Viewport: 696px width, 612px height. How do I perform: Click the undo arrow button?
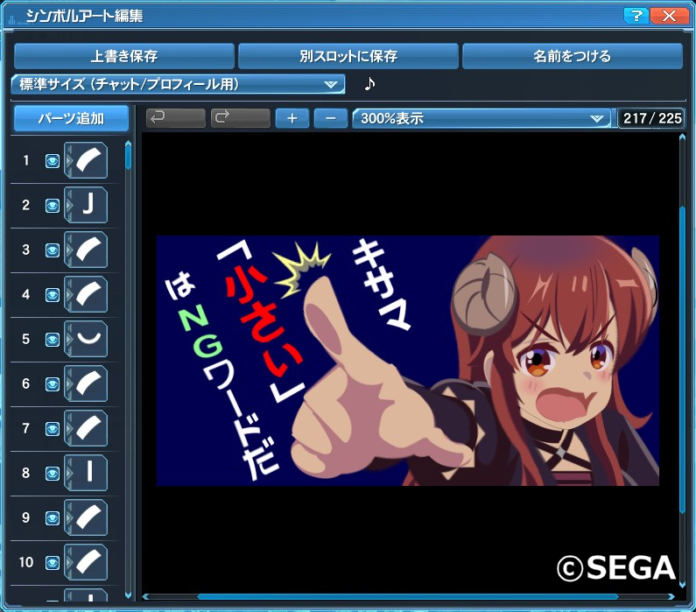175,118
